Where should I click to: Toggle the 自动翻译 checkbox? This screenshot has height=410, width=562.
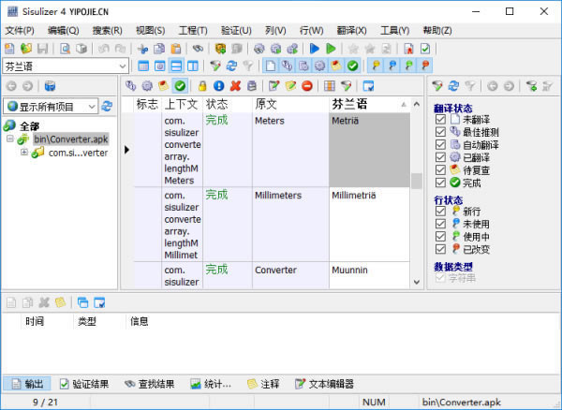click(440, 145)
